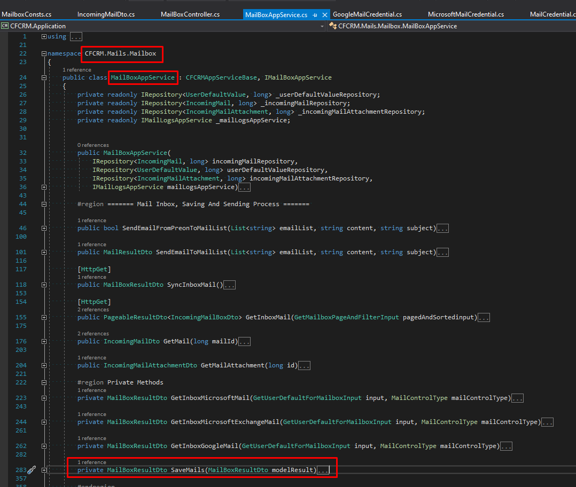Screen dimensions: 576x487
Task: Expand the GetInboxMail method
Action: tap(44, 317)
